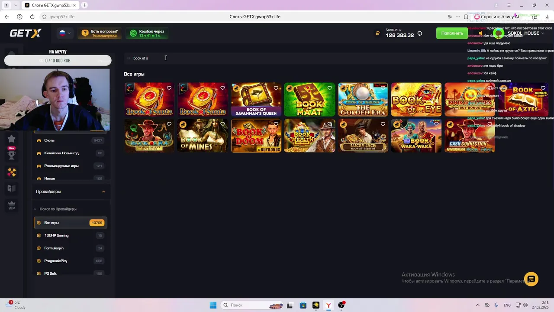Image resolution: width=554 pixels, height=312 pixels.
Task: Open Lucky Jack Book of Rebirth slot
Action: tap(363, 136)
